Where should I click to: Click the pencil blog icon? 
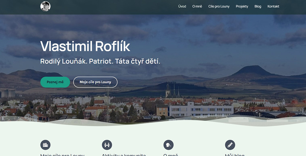click(x=230, y=145)
